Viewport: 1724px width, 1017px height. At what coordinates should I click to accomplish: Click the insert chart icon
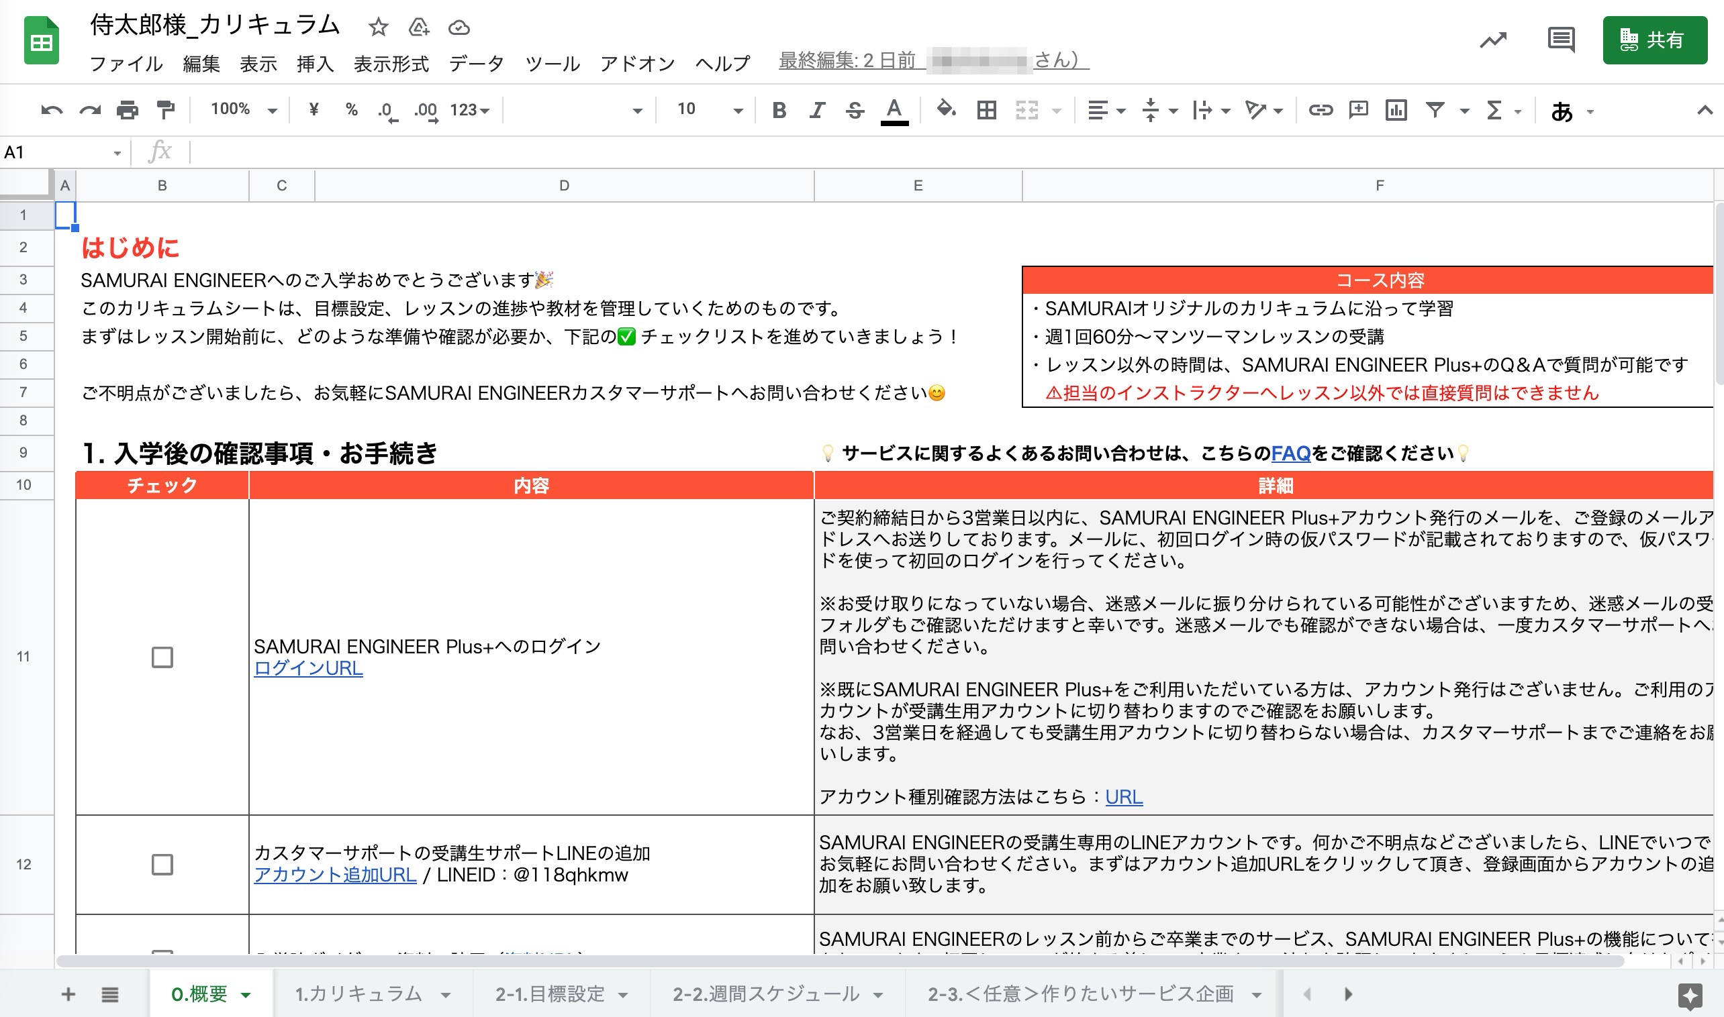pos(1396,109)
